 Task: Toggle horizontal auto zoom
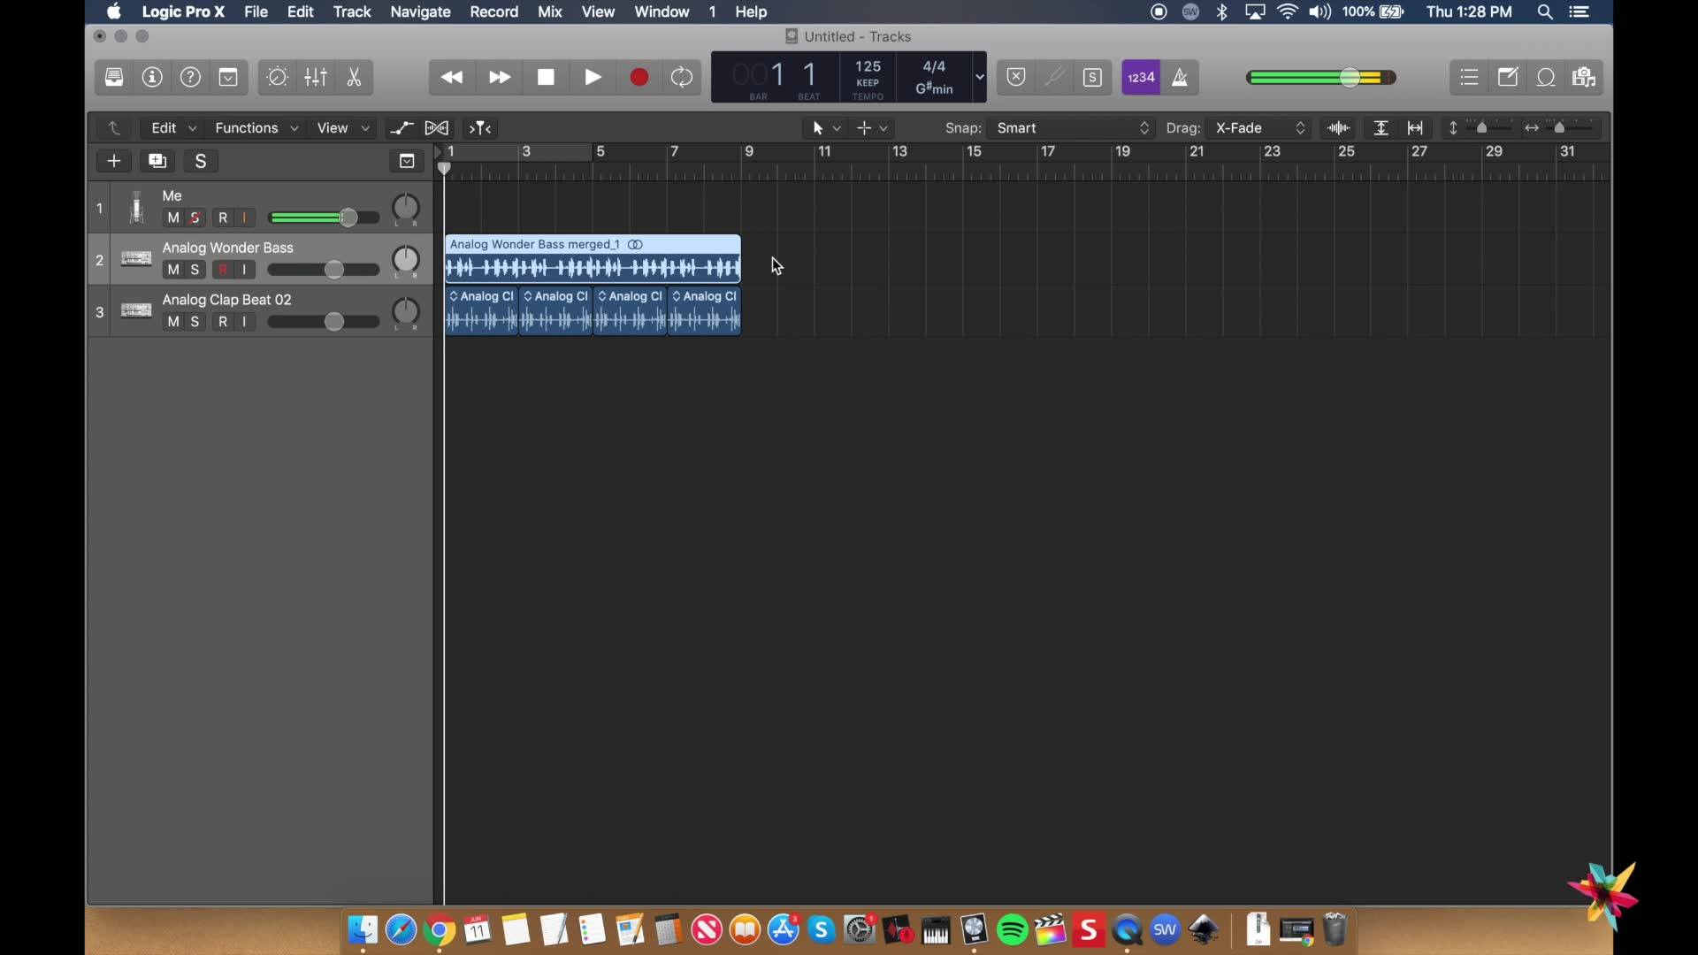pyautogui.click(x=1415, y=128)
